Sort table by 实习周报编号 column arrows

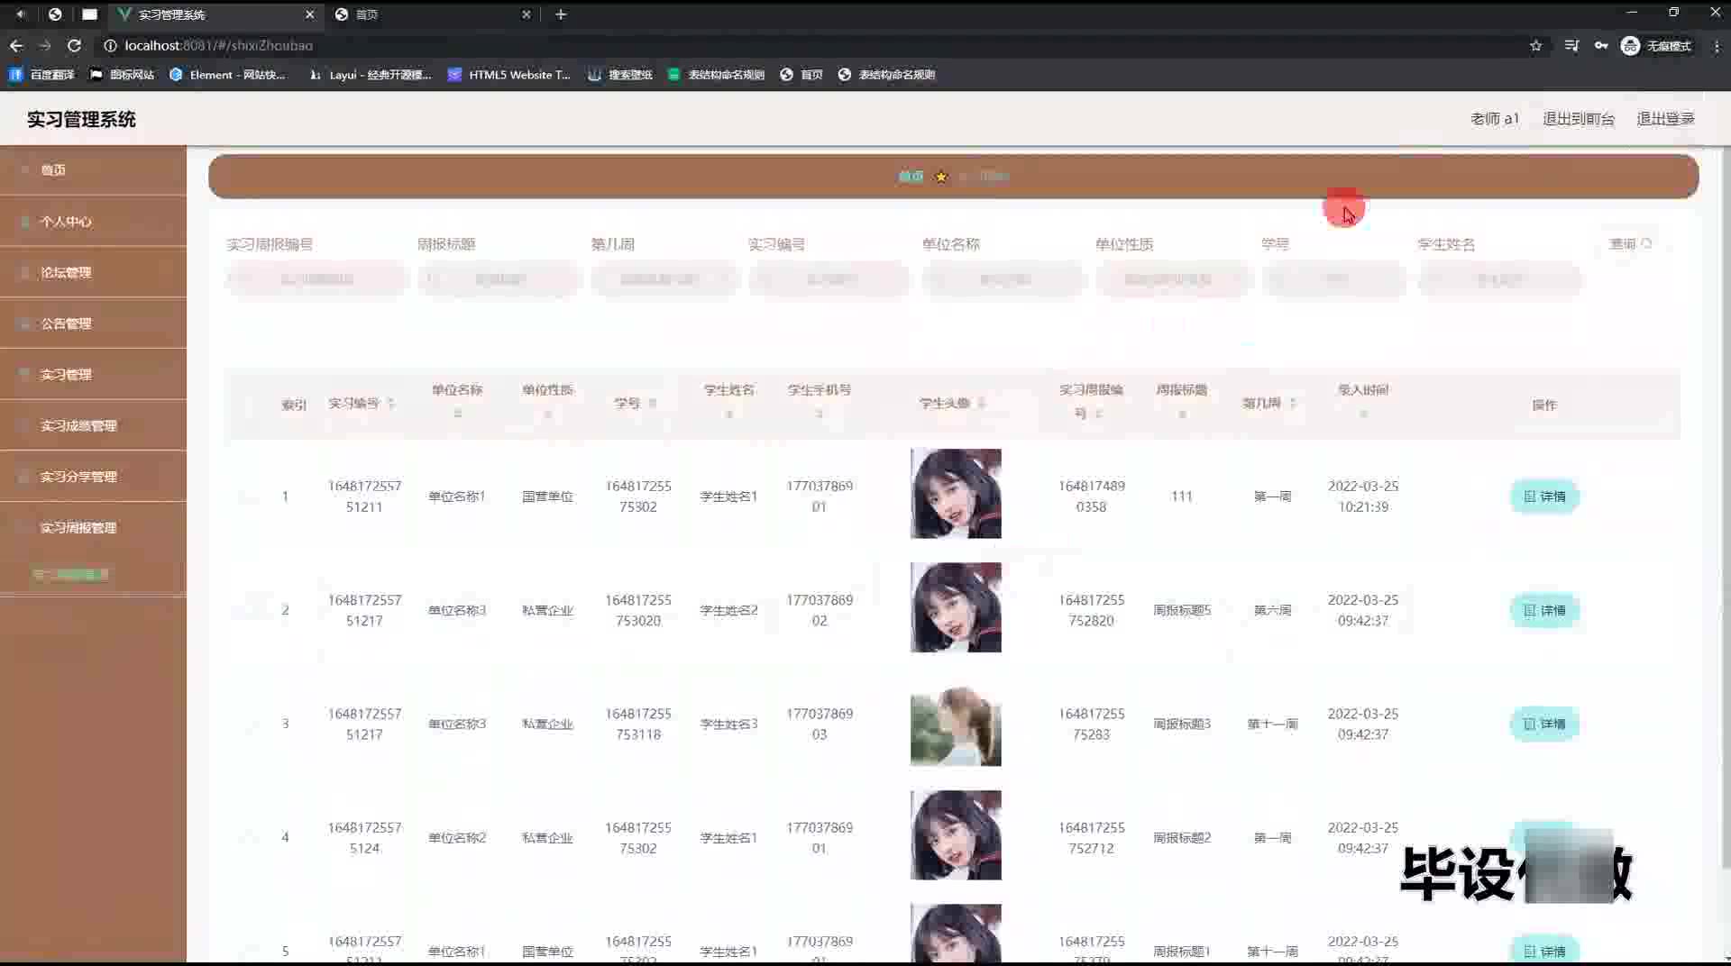pyautogui.click(x=1098, y=414)
